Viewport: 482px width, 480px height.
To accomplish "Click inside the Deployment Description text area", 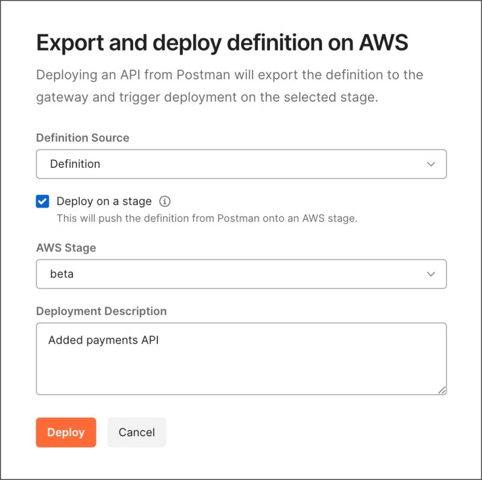I will (242, 358).
